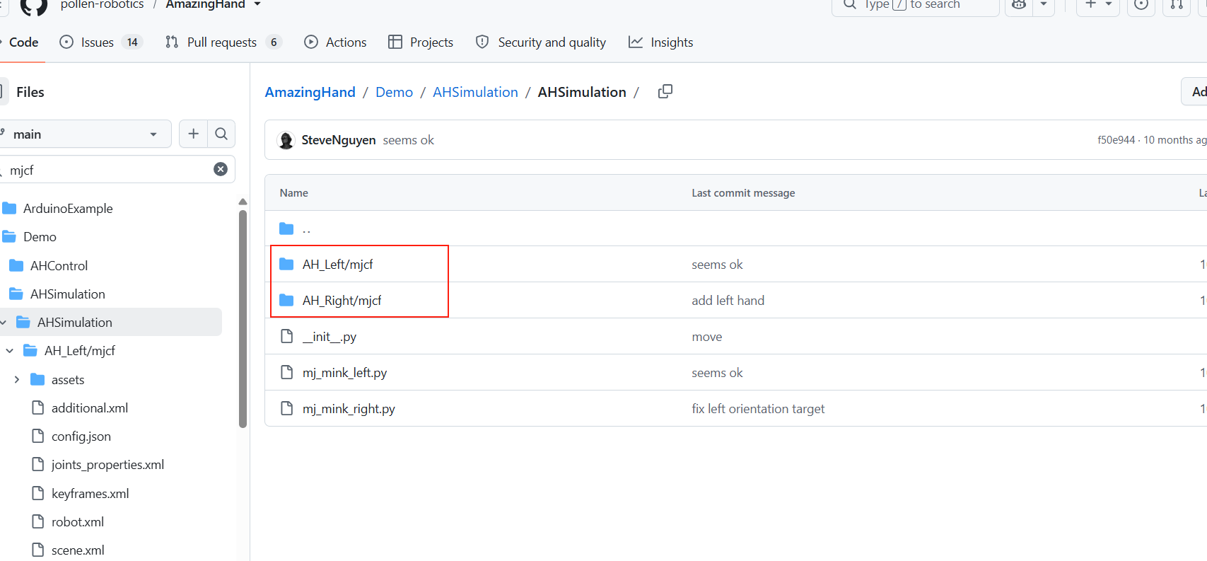1207x561 pixels.
Task: View the Insights tab
Action: (x=661, y=42)
